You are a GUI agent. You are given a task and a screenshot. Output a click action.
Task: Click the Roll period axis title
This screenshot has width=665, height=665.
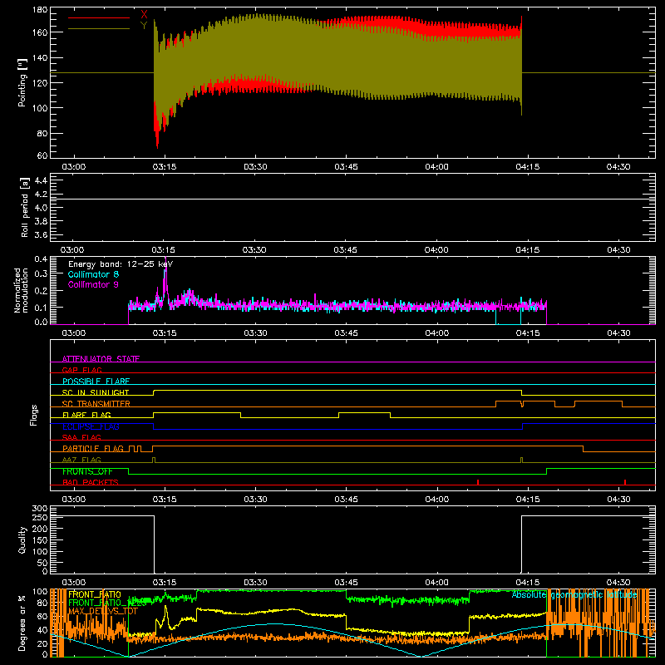25,207
